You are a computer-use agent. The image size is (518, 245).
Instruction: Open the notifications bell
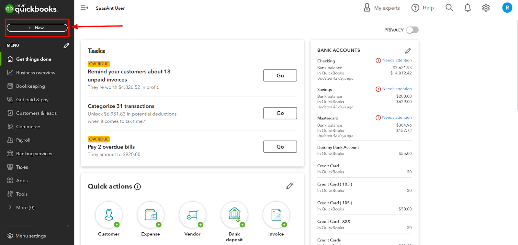(467, 8)
